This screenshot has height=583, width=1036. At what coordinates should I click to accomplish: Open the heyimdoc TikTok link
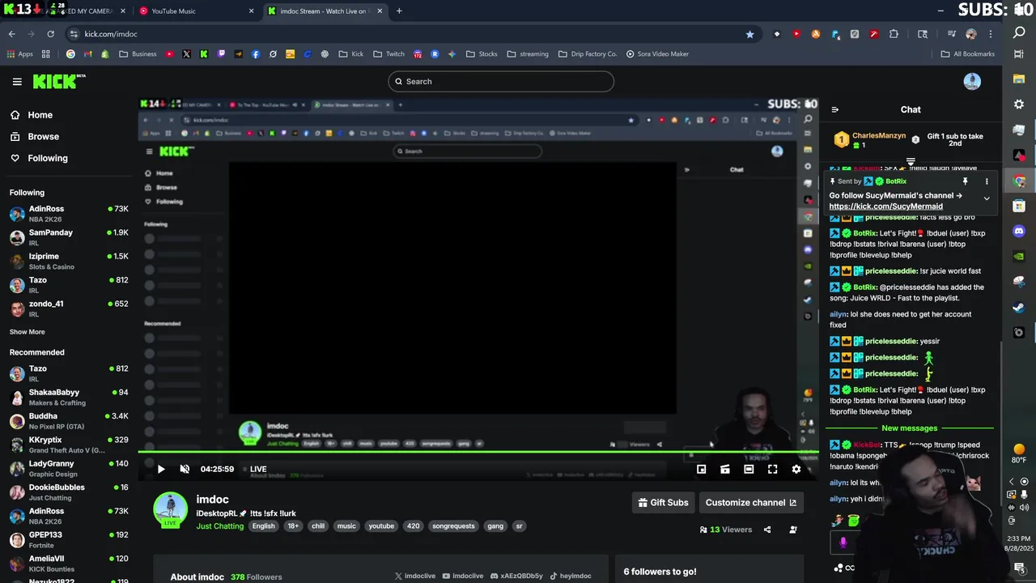[x=570, y=577]
